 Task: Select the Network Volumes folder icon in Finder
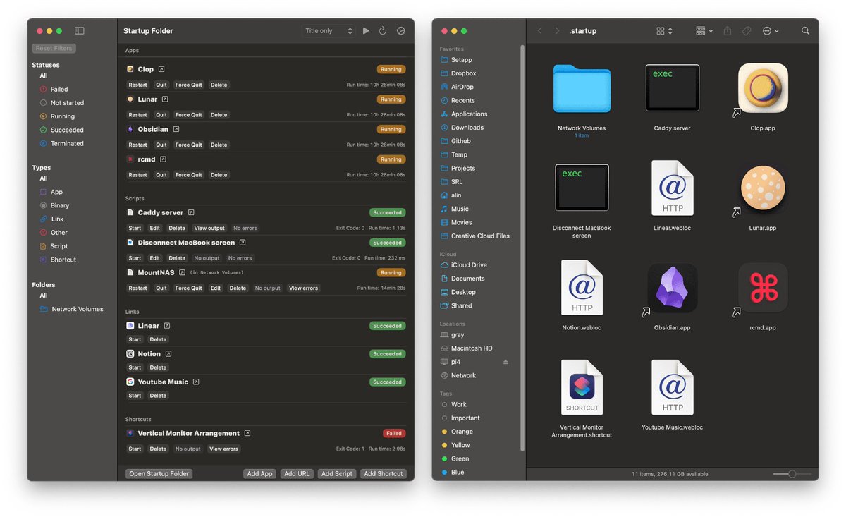(x=582, y=89)
